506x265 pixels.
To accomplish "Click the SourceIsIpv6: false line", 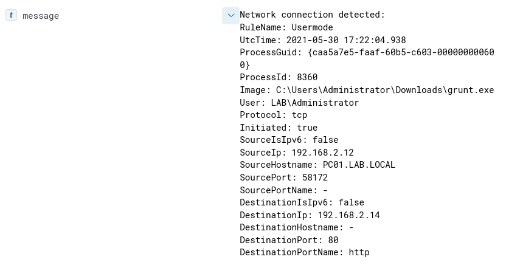I will (289, 140).
